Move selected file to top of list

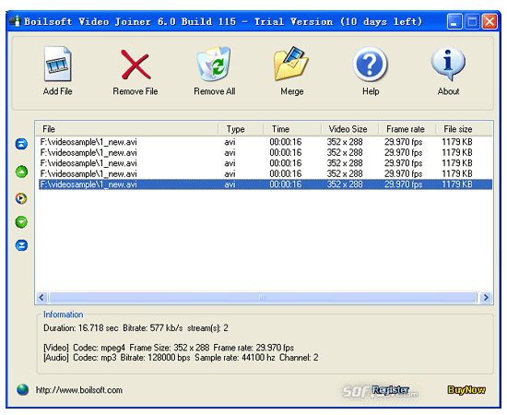pos(21,144)
